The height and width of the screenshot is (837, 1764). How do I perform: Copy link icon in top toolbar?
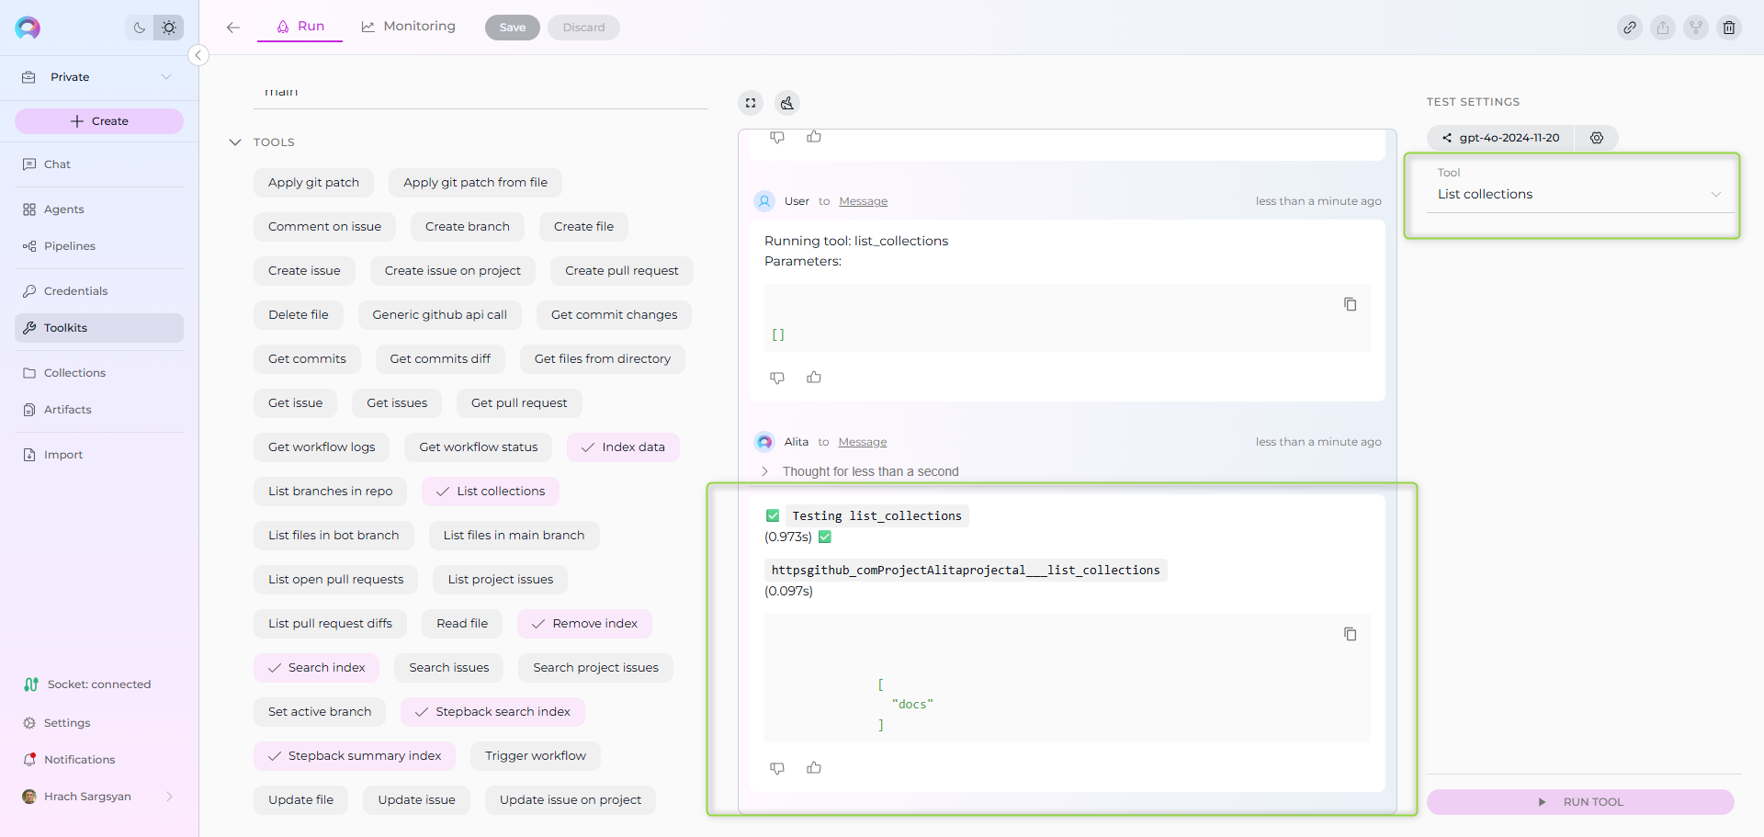pyautogui.click(x=1630, y=28)
